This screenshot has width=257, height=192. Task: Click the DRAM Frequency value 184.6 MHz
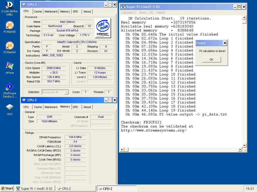(75, 137)
